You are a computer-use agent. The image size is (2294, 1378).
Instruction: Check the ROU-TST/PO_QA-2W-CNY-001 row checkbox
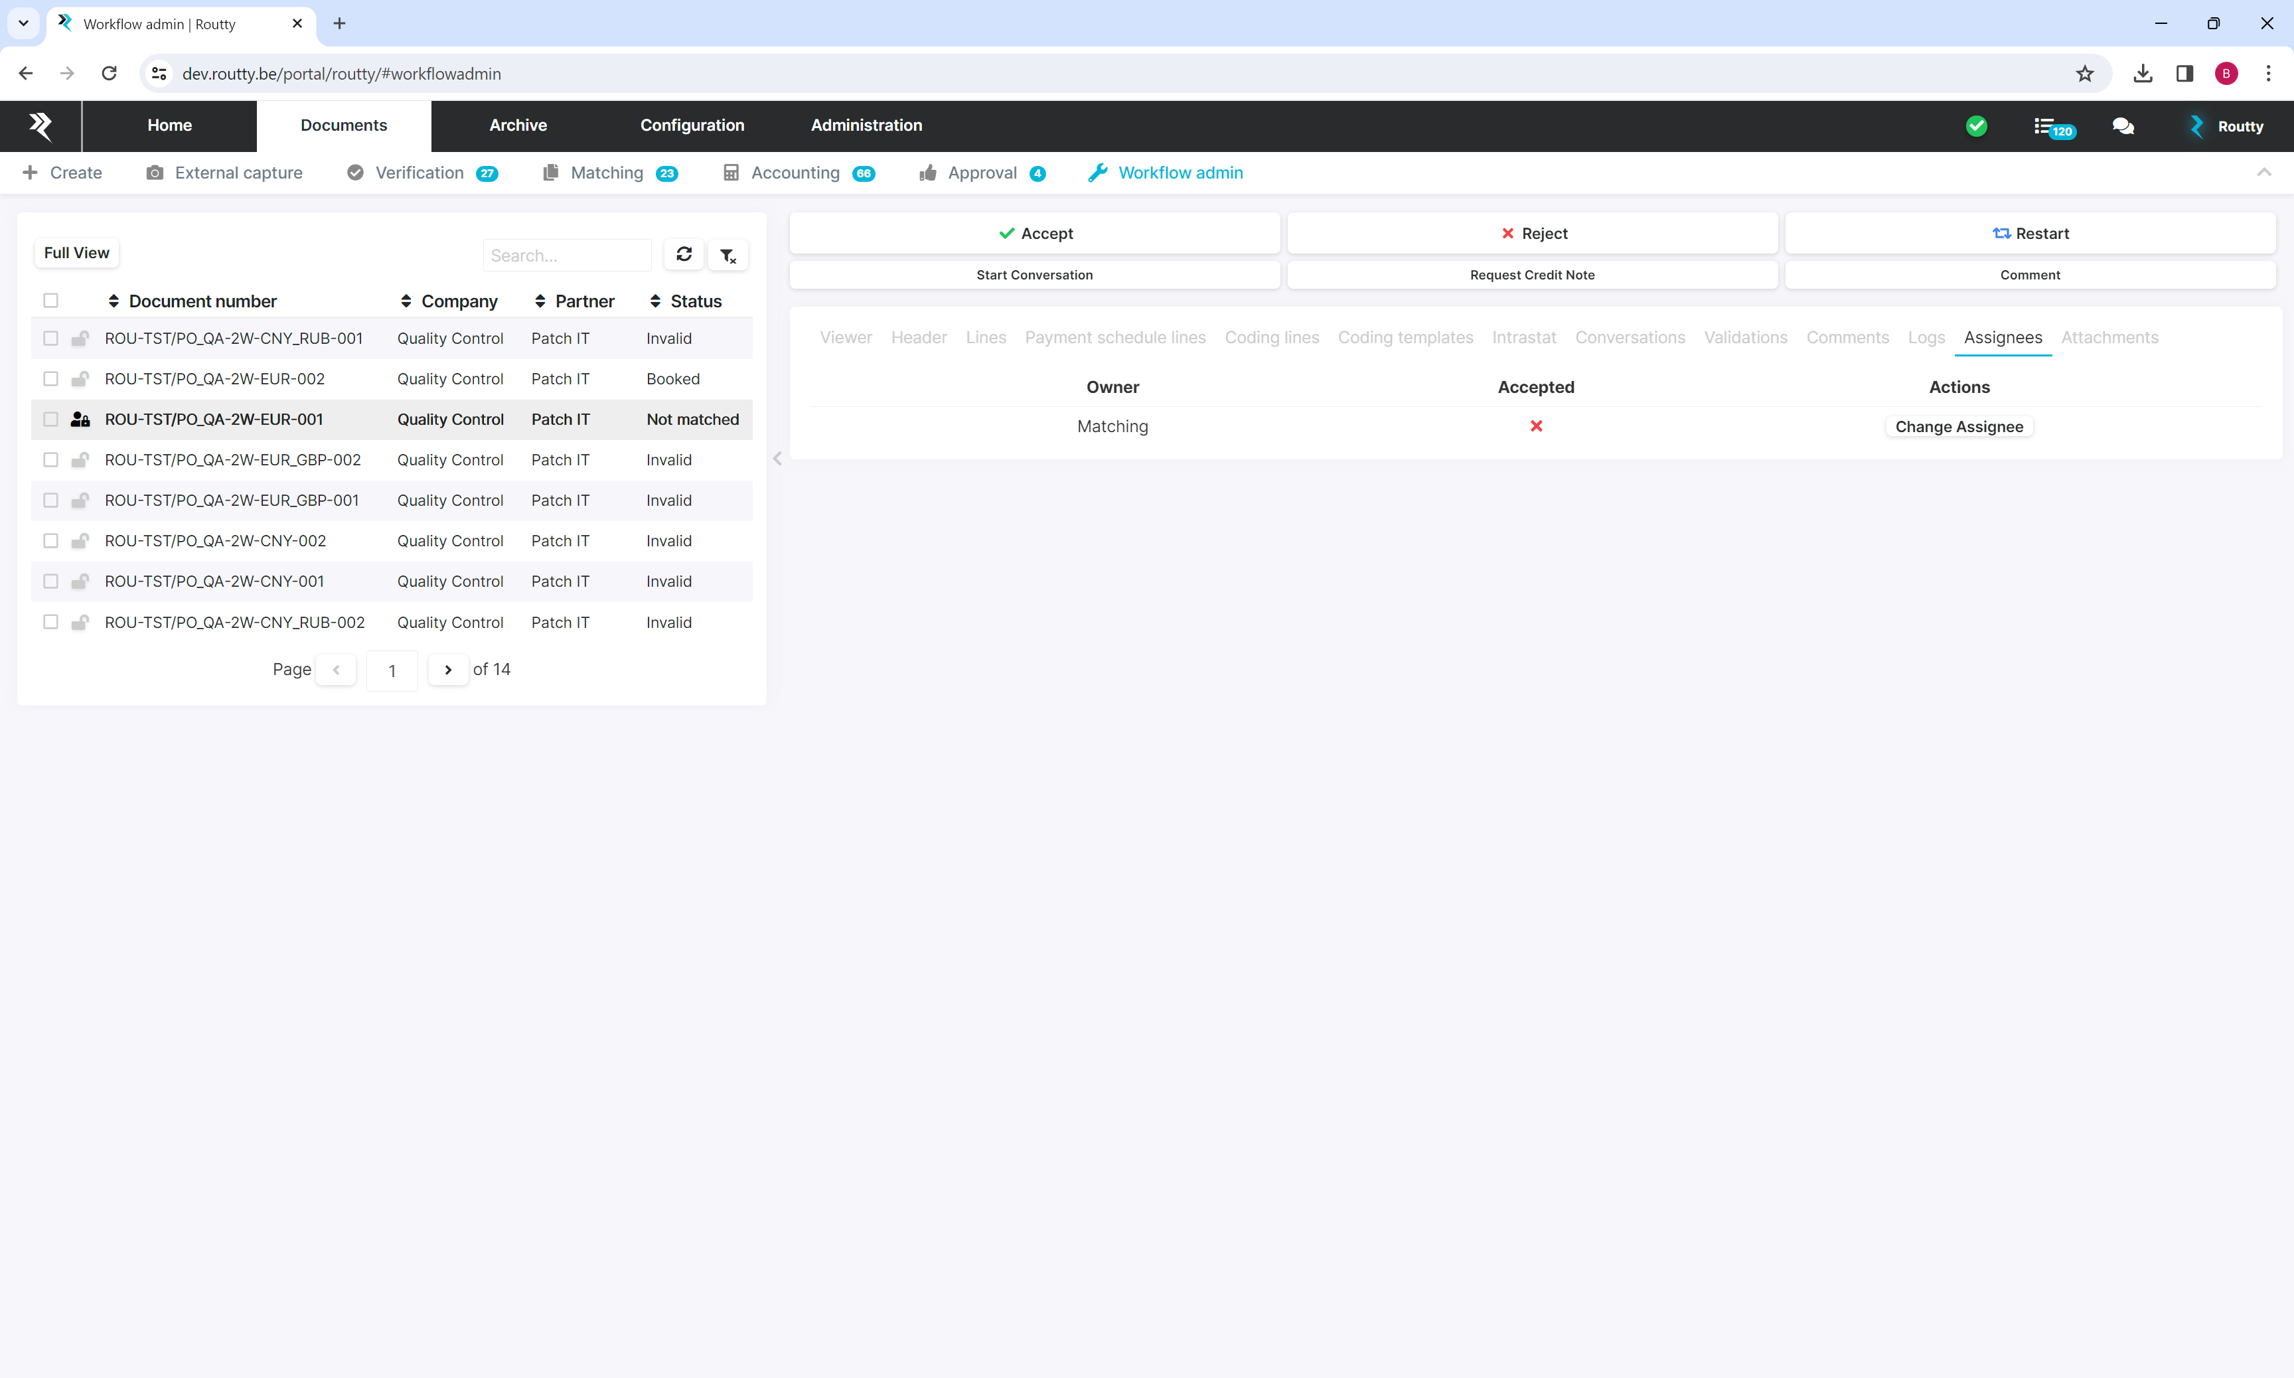point(51,581)
